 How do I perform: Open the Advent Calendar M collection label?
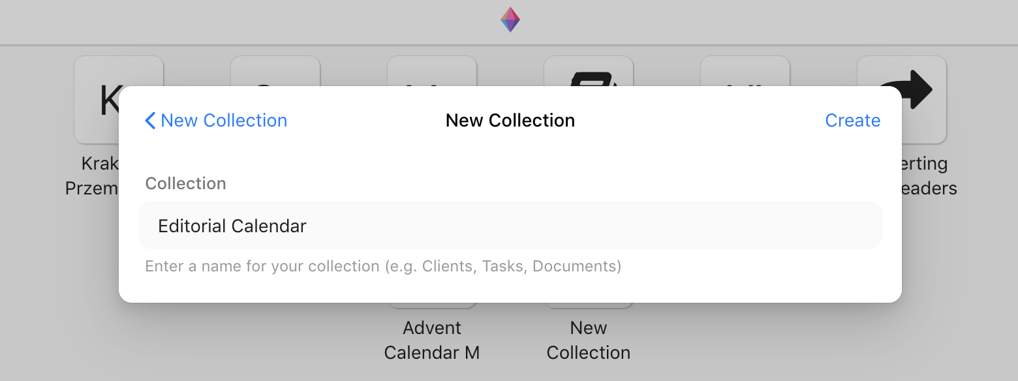click(432, 340)
